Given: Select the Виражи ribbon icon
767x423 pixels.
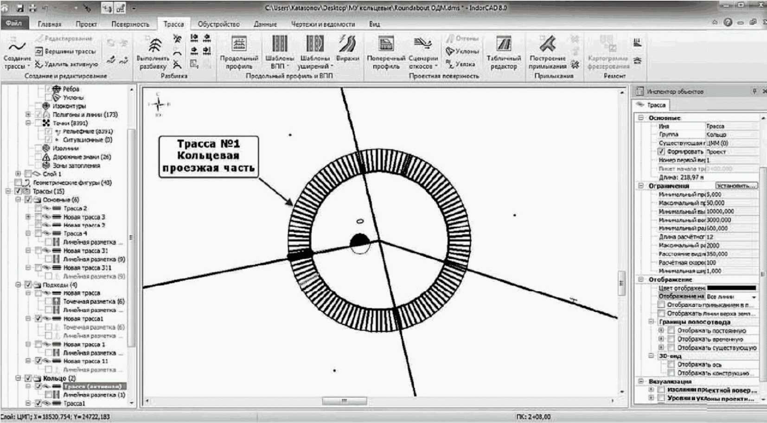Looking at the screenshot, I should (x=347, y=45).
